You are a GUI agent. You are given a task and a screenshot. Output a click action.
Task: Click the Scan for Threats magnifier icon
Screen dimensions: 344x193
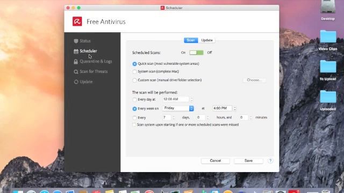(x=76, y=72)
